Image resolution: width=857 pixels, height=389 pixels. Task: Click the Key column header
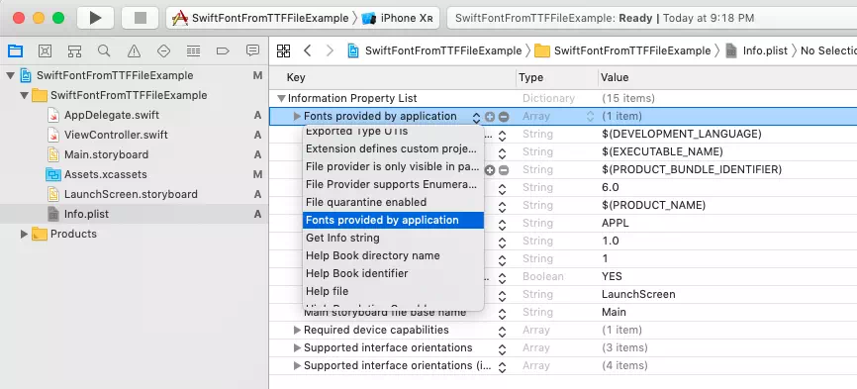click(x=296, y=77)
